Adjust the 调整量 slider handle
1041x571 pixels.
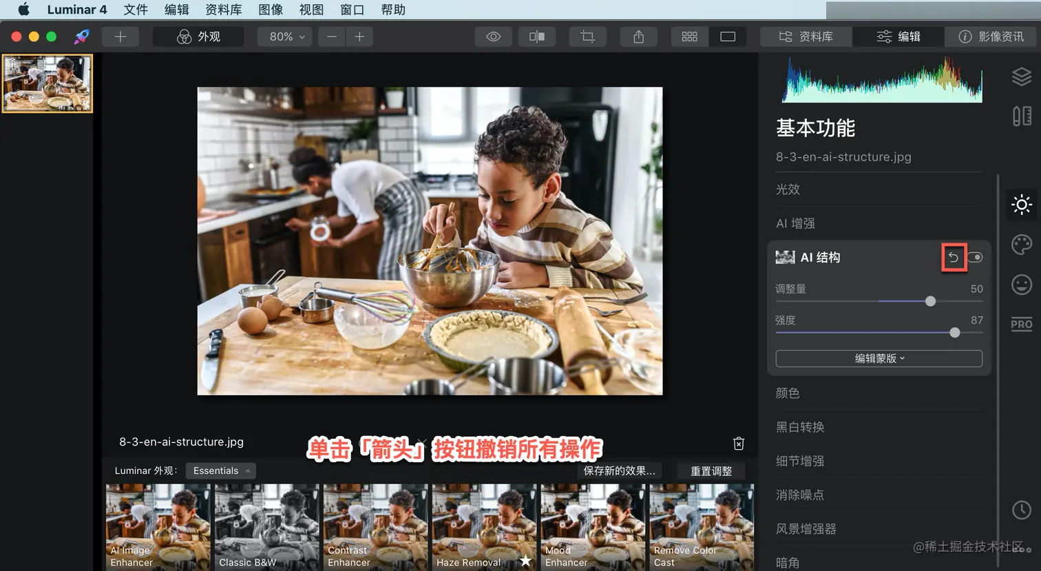click(930, 301)
